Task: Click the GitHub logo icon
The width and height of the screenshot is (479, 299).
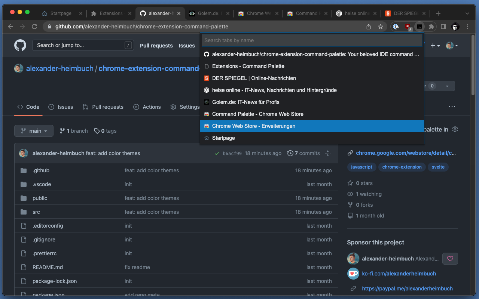Action: point(20,46)
